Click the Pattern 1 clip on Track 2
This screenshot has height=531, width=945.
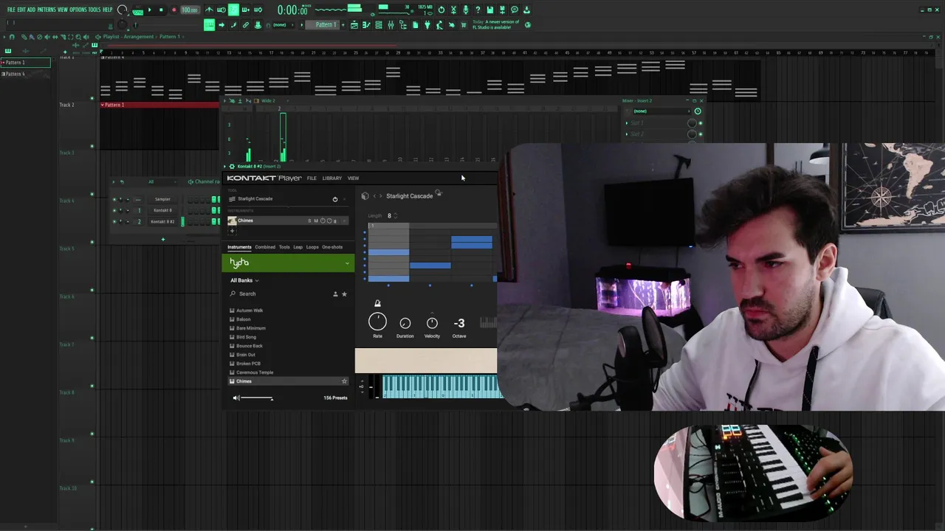click(159, 105)
